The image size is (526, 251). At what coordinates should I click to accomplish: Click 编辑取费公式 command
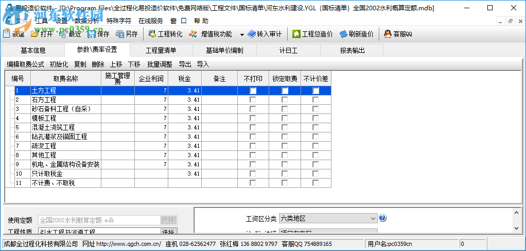coord(26,64)
